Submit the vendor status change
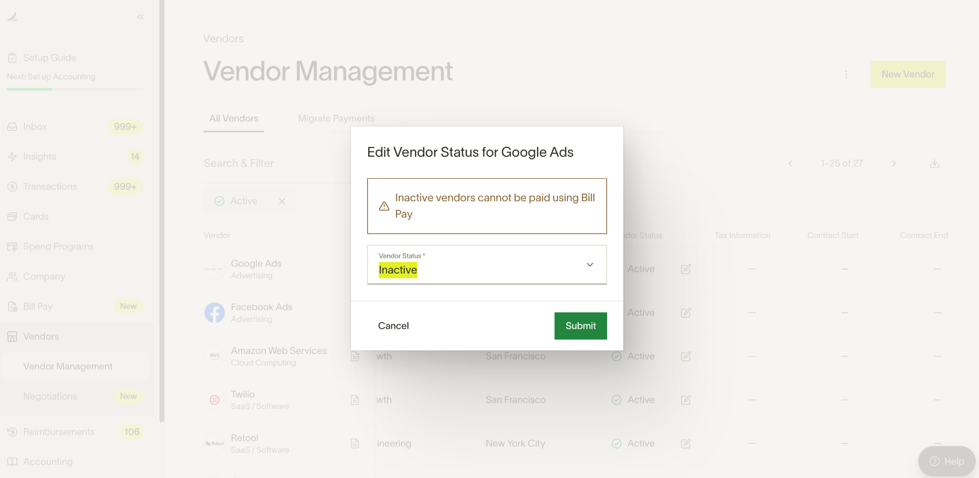Screen dimensions: 979x478 (580, 326)
